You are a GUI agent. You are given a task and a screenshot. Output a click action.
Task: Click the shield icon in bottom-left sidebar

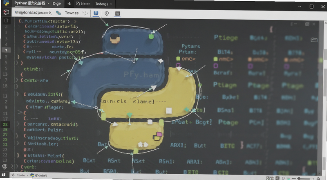coord(4,166)
